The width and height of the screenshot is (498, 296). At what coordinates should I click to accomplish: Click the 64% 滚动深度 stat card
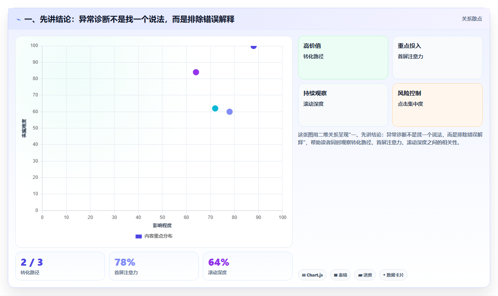pos(247,266)
